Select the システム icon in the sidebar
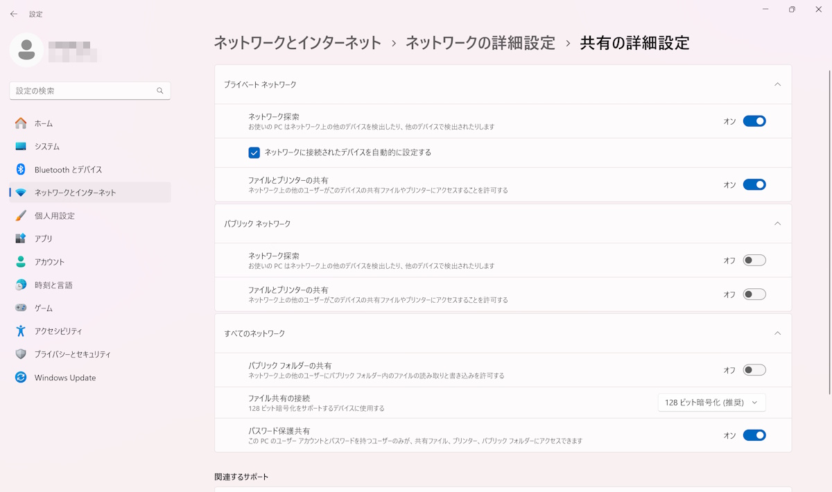This screenshot has height=492, width=832. [19, 146]
